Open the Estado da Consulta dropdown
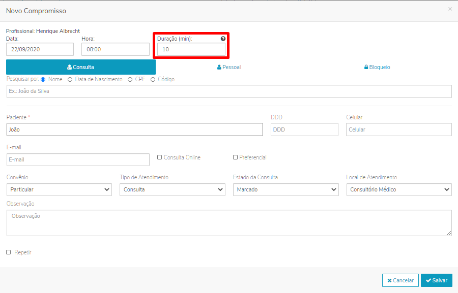This screenshot has width=458, height=293. [x=285, y=189]
